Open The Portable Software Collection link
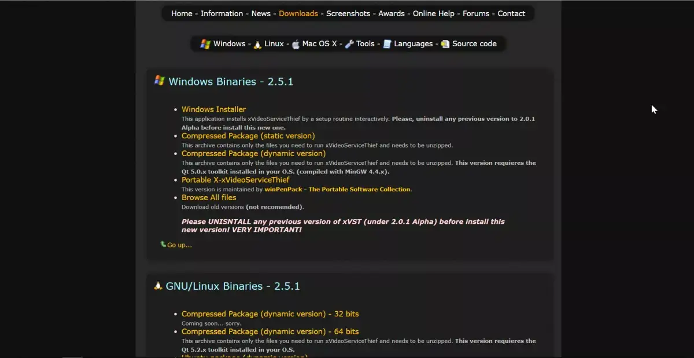The image size is (694, 358). (359, 190)
